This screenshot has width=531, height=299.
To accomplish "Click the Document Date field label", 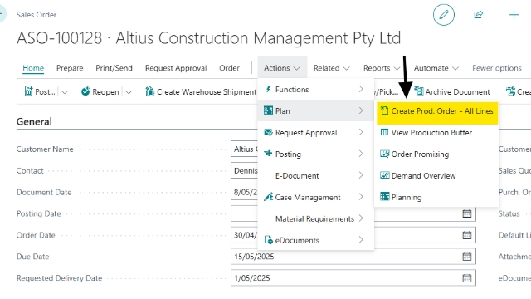I will click(44, 192).
